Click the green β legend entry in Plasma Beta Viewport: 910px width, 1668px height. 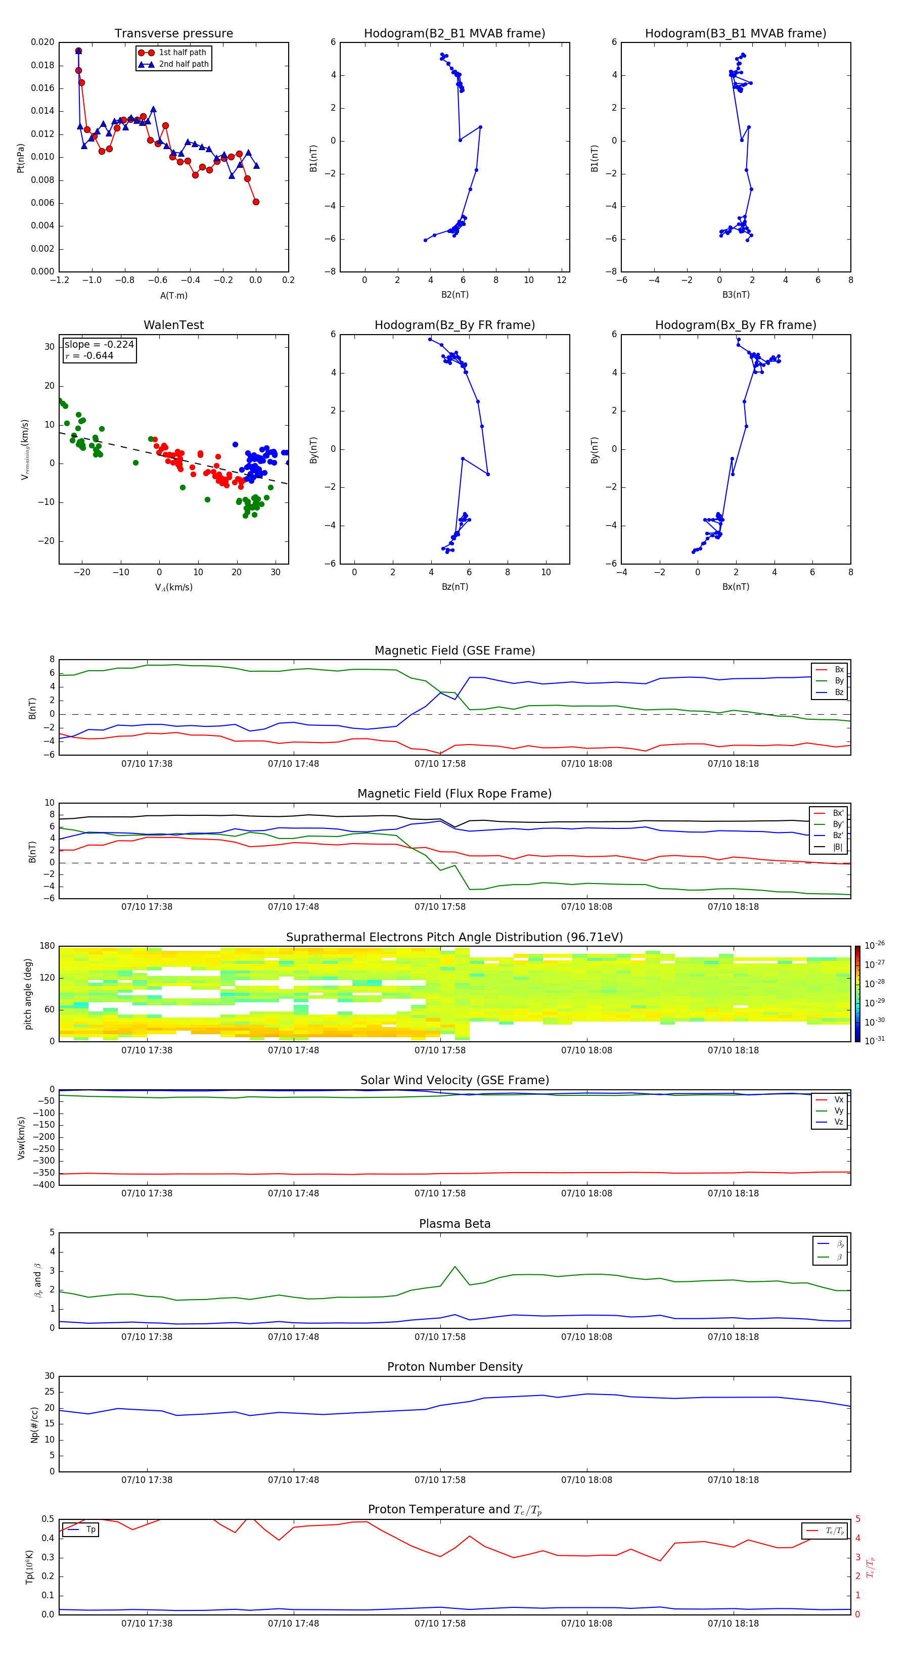coord(830,1258)
